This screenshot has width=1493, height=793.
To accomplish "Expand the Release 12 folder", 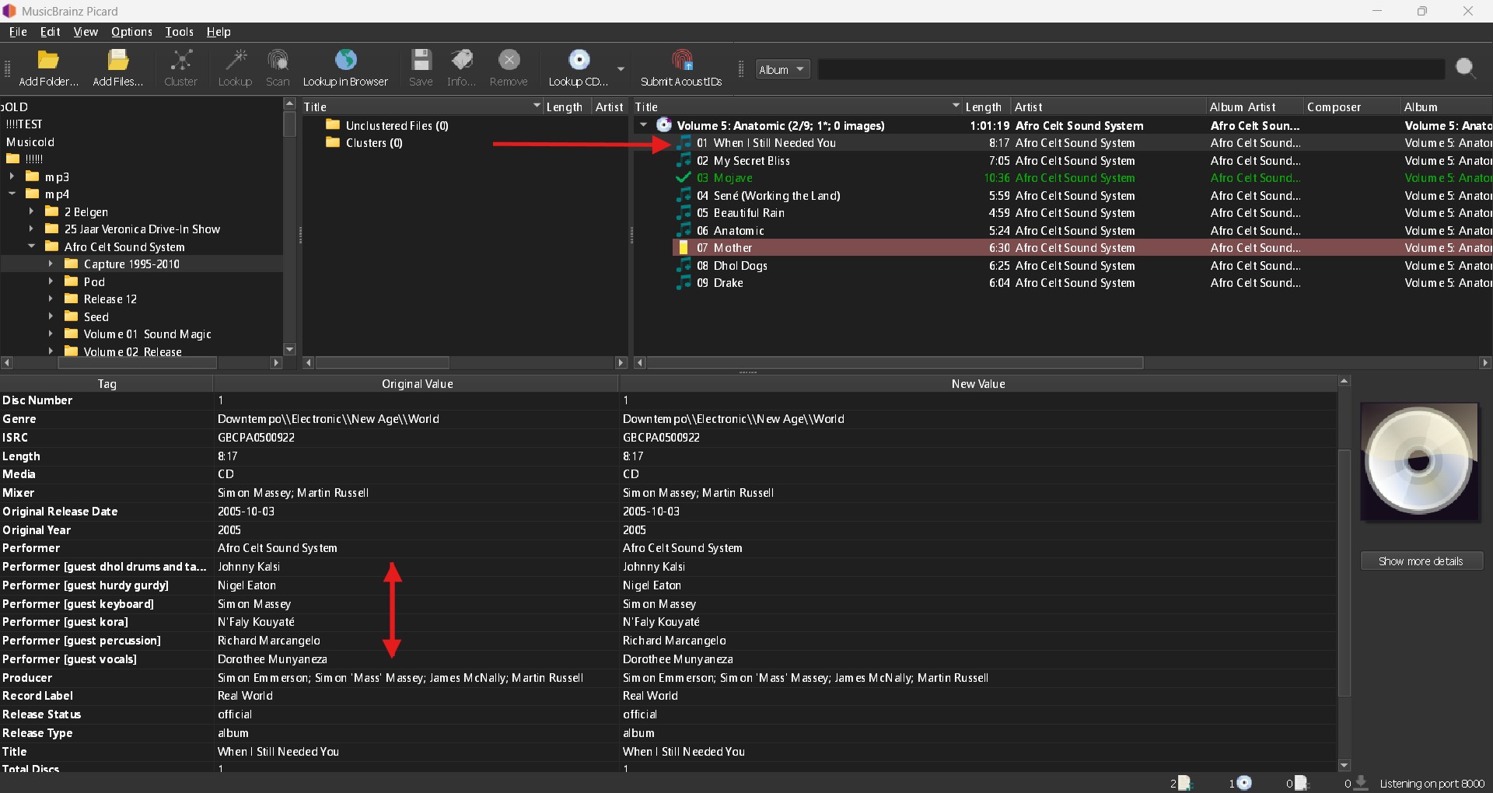I will [51, 299].
